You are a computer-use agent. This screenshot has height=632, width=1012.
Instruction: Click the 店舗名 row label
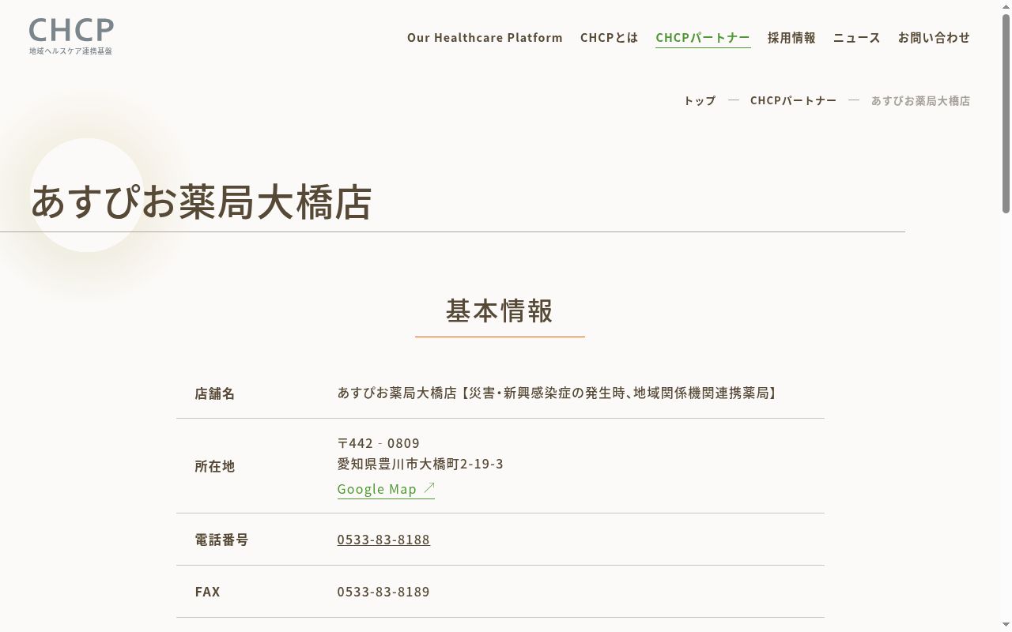tap(215, 393)
